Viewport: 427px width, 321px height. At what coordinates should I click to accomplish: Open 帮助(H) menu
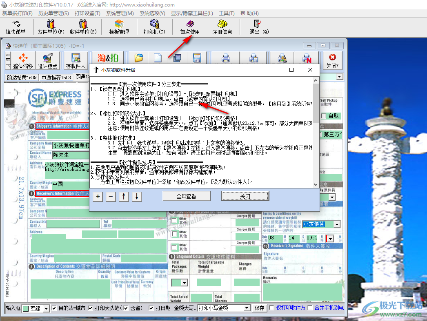click(x=249, y=13)
